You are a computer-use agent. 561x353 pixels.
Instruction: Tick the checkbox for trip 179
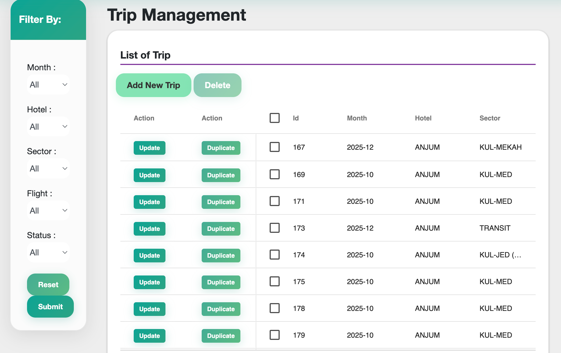click(275, 335)
